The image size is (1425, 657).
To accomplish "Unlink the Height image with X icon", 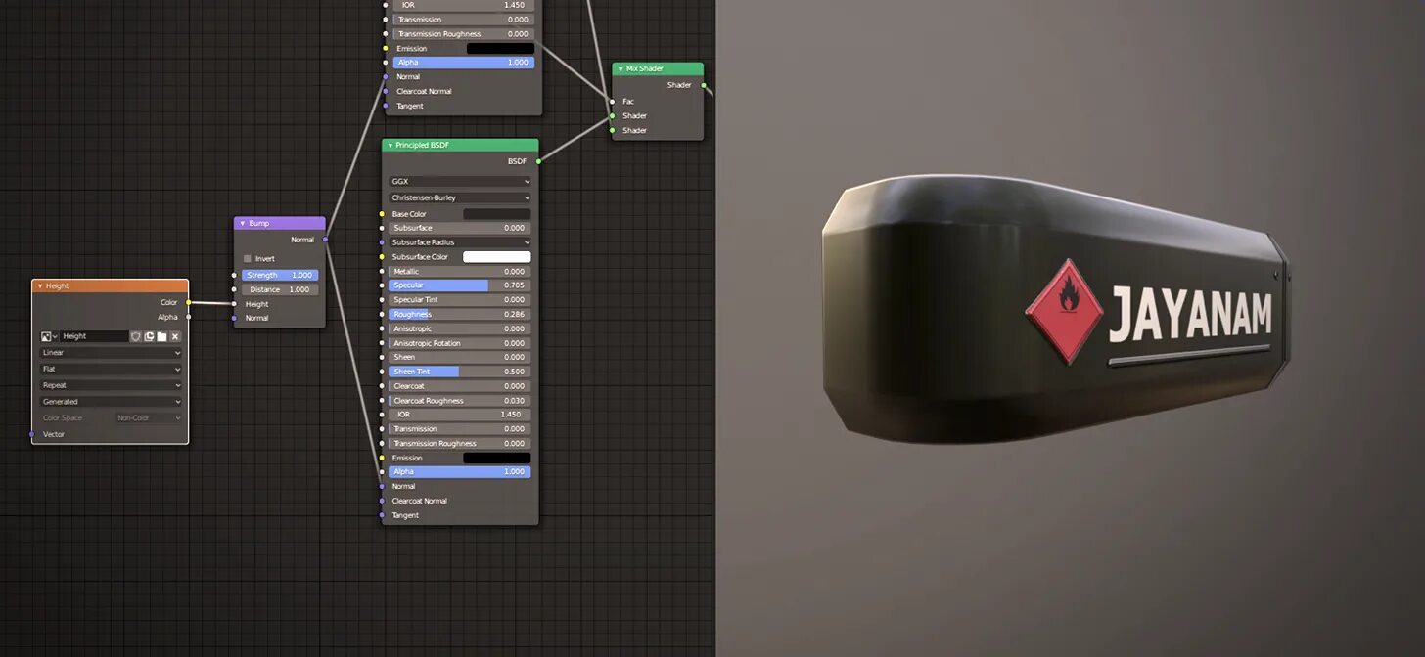I will click(175, 336).
